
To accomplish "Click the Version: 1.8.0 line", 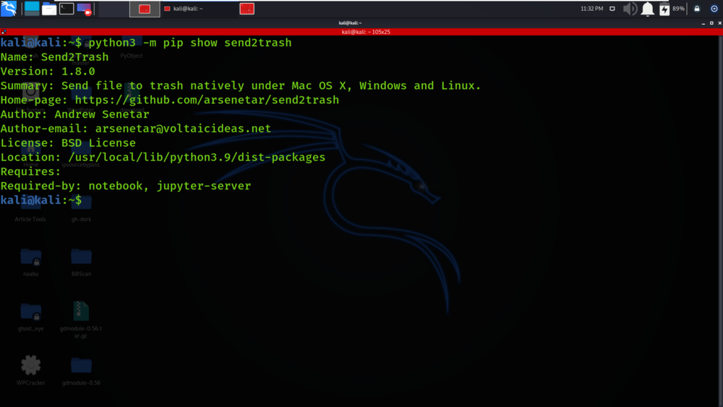I will pos(48,72).
